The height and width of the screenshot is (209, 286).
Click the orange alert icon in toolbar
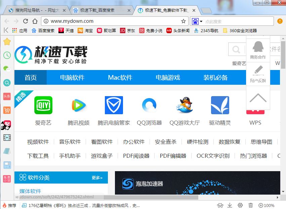coord(280,21)
